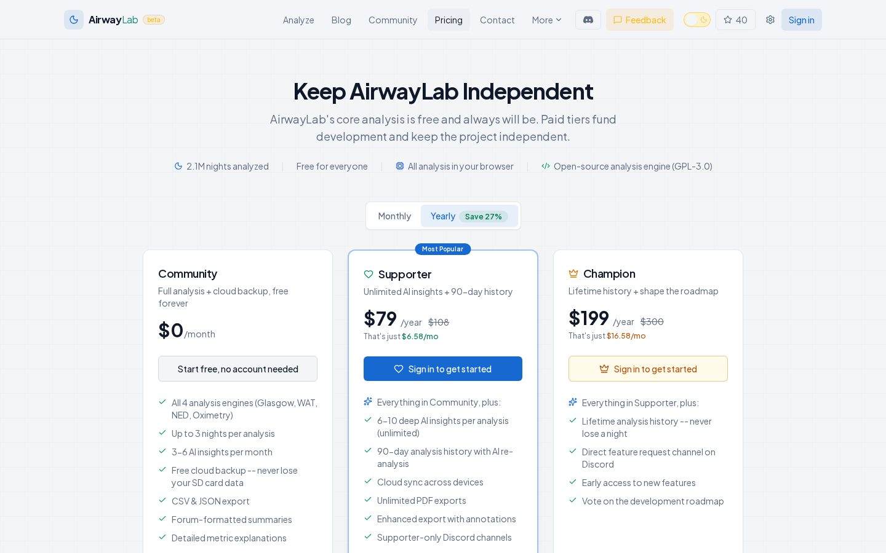This screenshot has height=553, width=886.
Task: Toggle the dark mode switch
Action: [x=697, y=20]
